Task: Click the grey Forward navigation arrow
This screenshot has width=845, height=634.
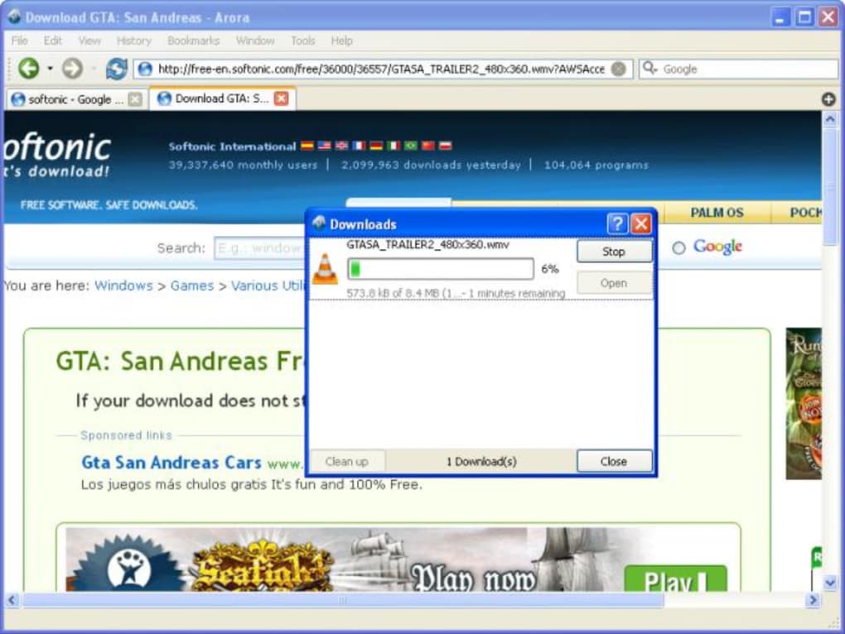Action: point(73,69)
